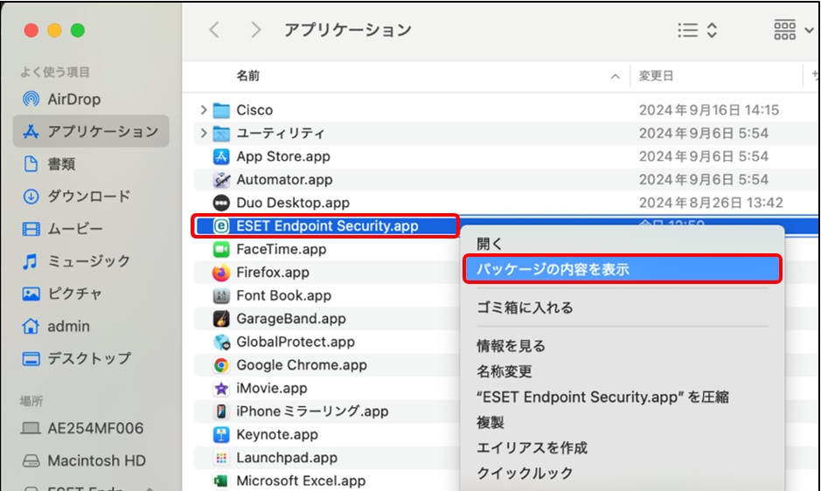Click the 2024年8月26日 13:42 date cell
The width and height of the screenshot is (821, 491).
[x=711, y=203]
